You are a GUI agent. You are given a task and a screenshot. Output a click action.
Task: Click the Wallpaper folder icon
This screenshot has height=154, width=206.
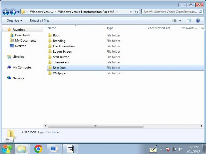(50, 73)
